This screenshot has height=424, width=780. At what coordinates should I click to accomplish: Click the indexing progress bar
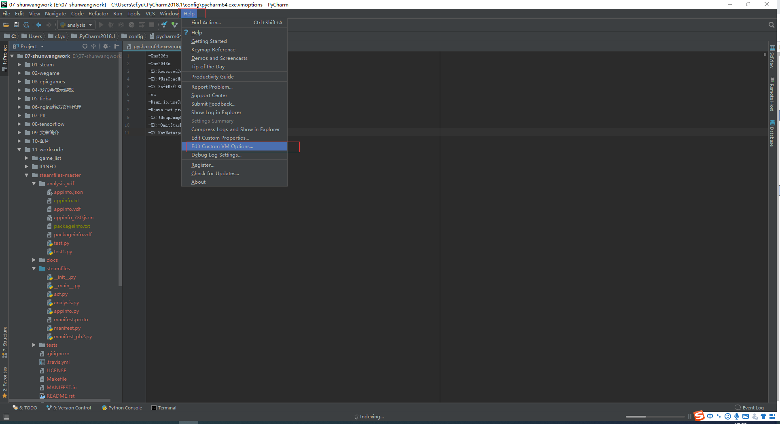[655, 417]
